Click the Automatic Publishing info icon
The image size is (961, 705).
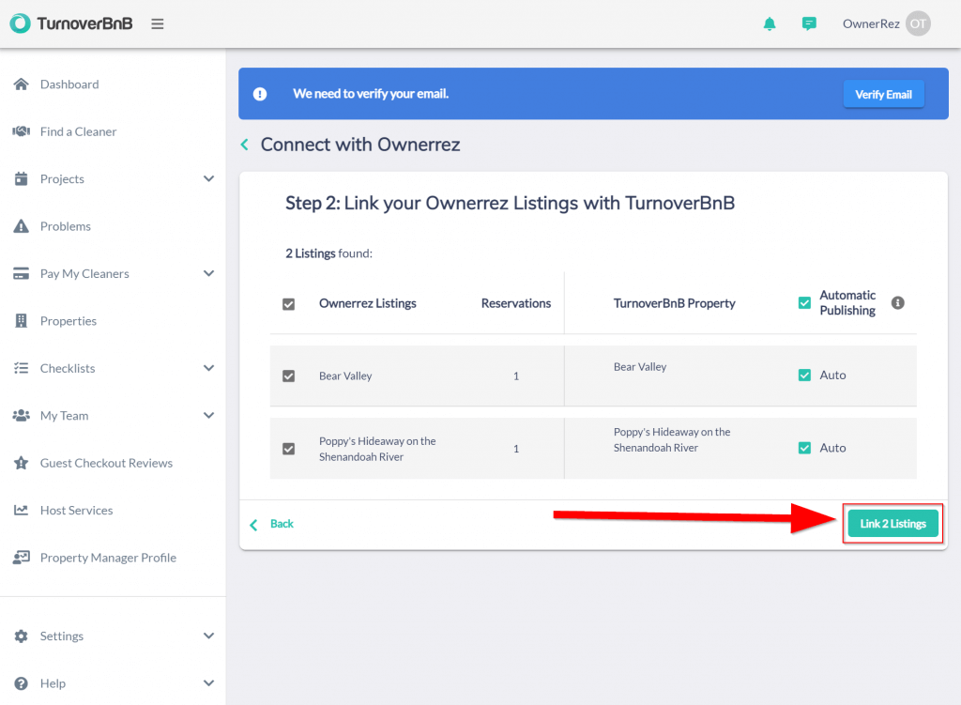(x=898, y=303)
